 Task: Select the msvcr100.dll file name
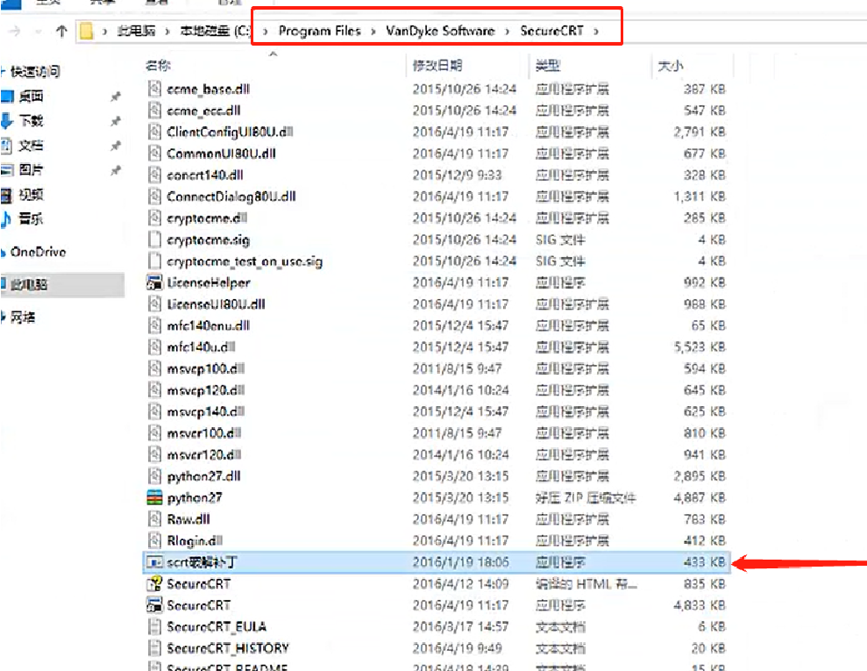point(204,433)
